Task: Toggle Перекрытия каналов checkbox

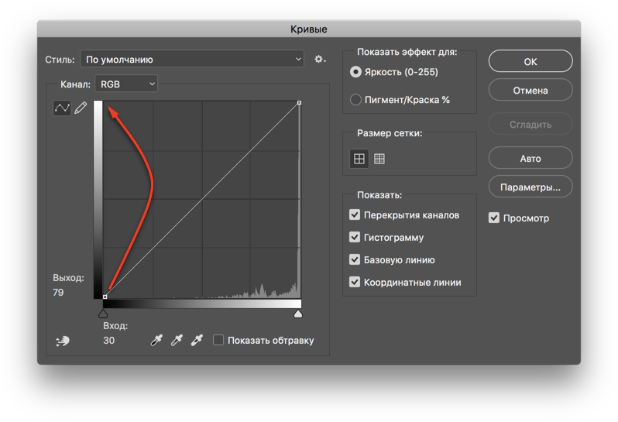Action: [x=355, y=214]
